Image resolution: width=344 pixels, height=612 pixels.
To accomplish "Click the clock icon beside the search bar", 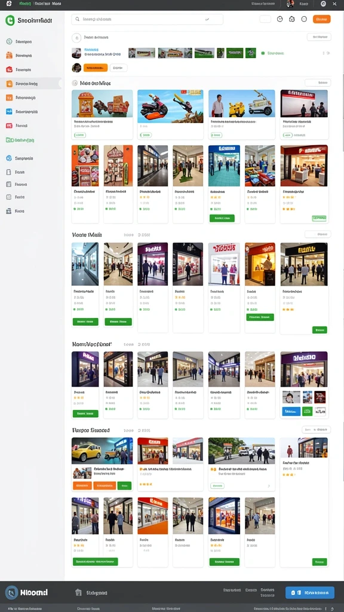I will [279, 19].
